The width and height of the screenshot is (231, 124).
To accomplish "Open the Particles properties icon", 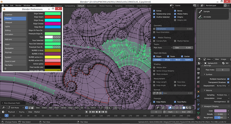I will point(199,100).
